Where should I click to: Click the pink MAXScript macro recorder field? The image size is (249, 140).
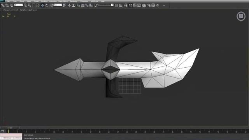tap(11, 135)
